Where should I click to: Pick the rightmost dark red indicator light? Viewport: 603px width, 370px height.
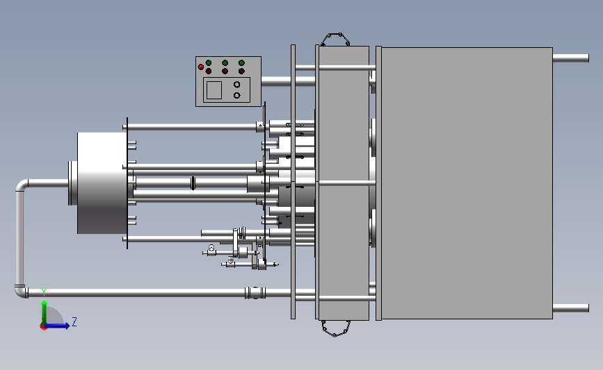pyautogui.click(x=241, y=71)
